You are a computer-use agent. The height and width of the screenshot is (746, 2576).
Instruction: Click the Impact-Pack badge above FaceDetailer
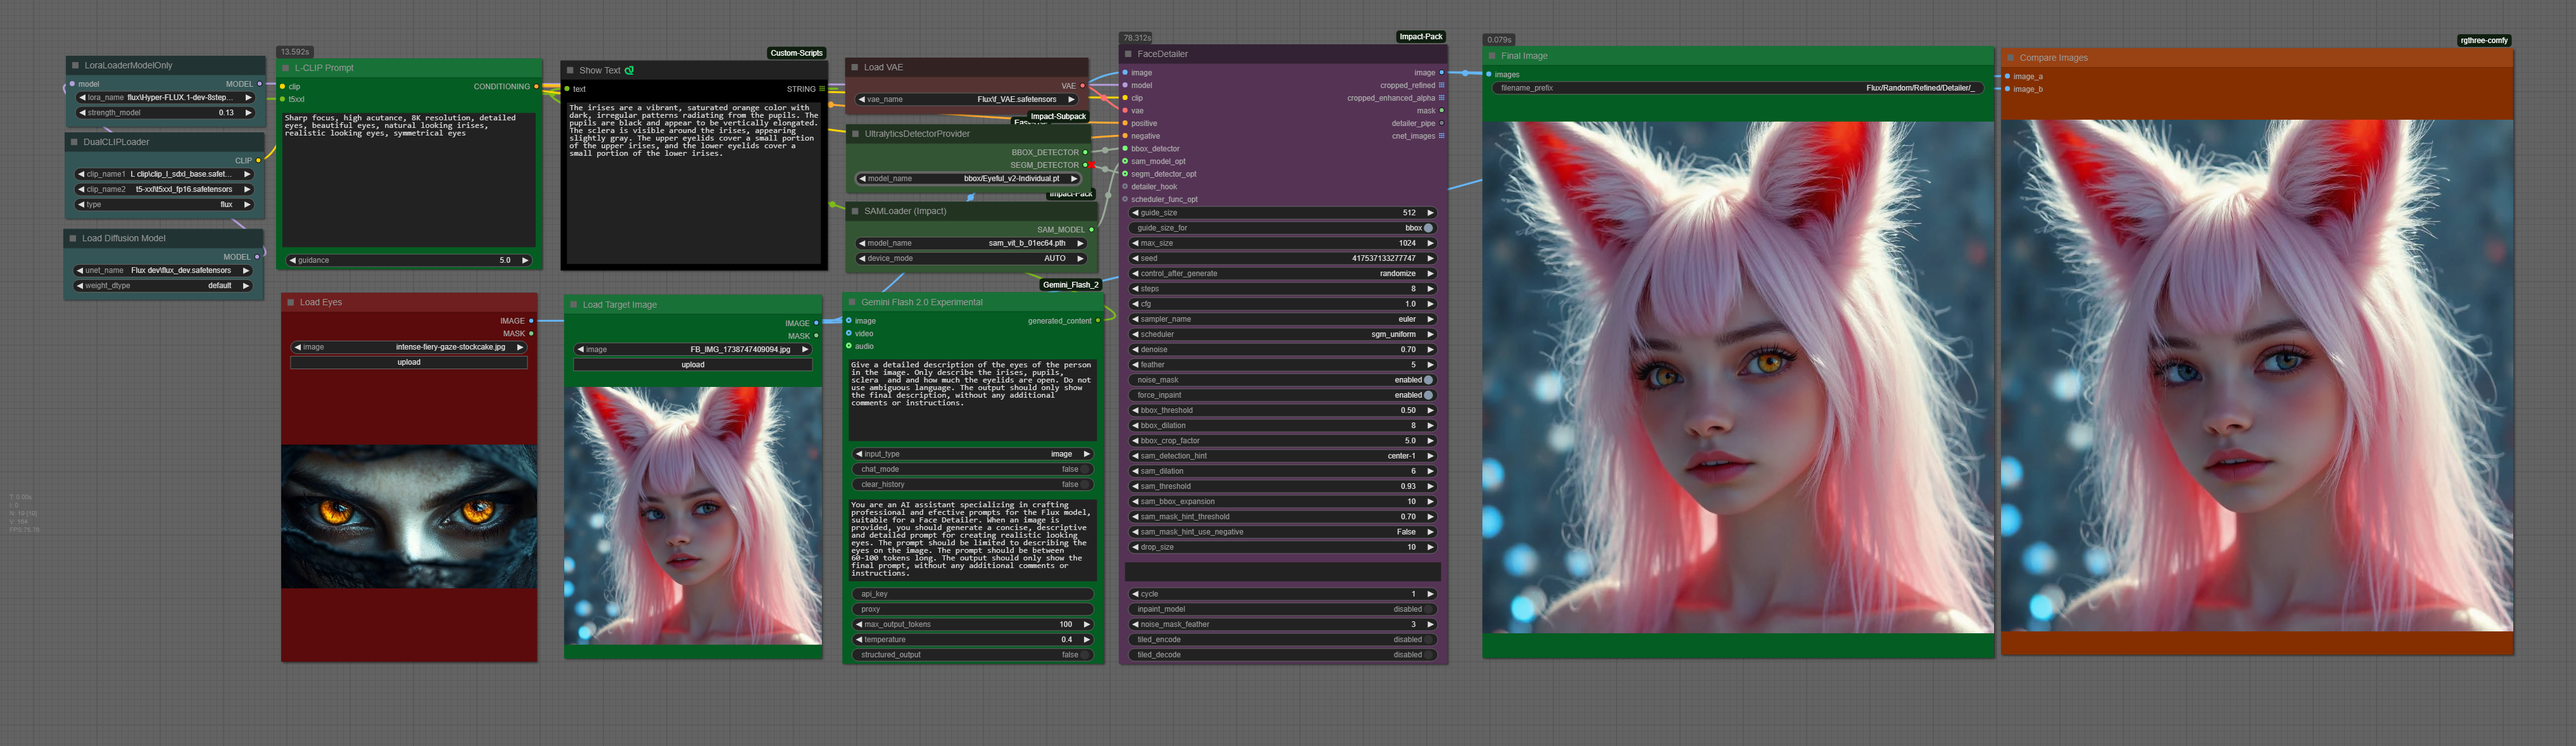coord(1420,37)
